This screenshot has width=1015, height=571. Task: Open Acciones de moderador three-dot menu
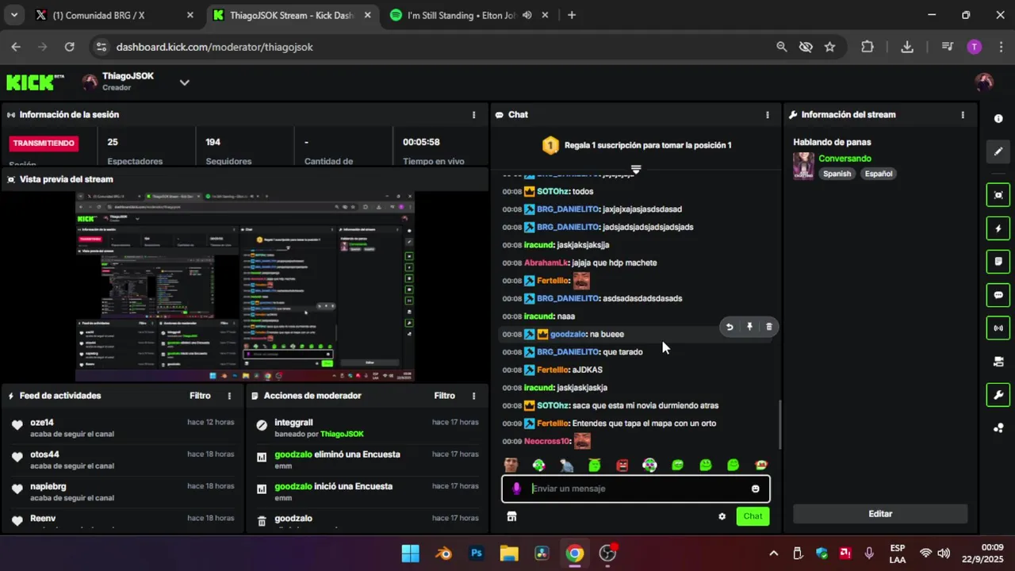474,396
